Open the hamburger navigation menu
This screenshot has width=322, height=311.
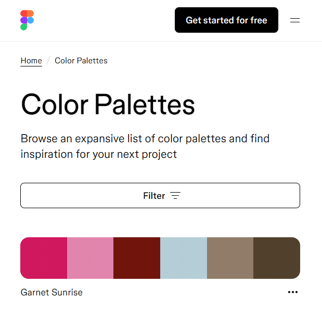(294, 20)
